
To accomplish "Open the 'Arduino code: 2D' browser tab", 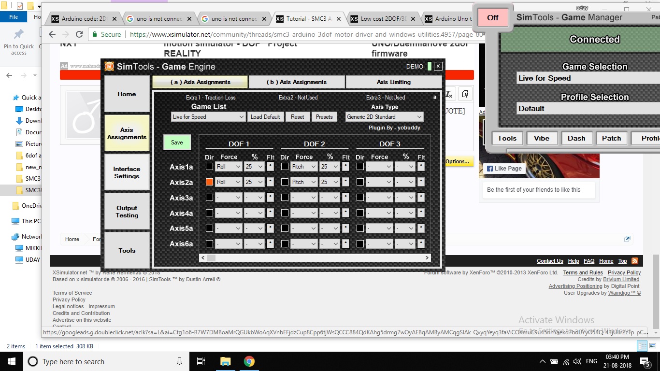I will click(83, 19).
